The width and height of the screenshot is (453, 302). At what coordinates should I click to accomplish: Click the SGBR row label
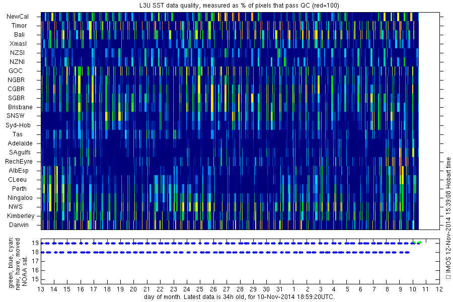coord(16,98)
